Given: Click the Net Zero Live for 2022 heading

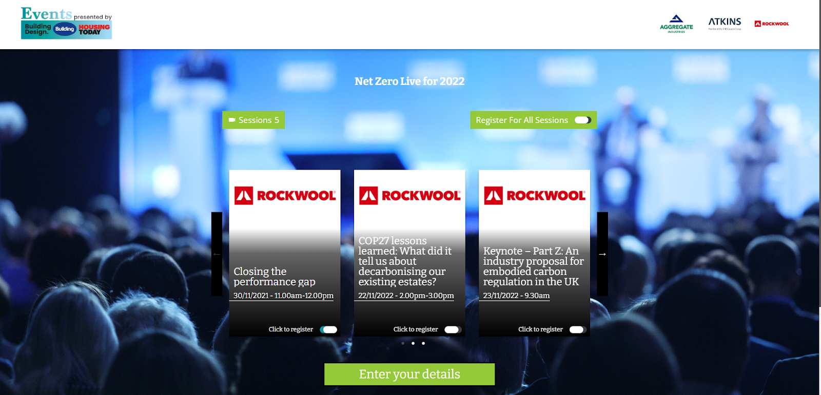Looking at the screenshot, I should [x=409, y=81].
